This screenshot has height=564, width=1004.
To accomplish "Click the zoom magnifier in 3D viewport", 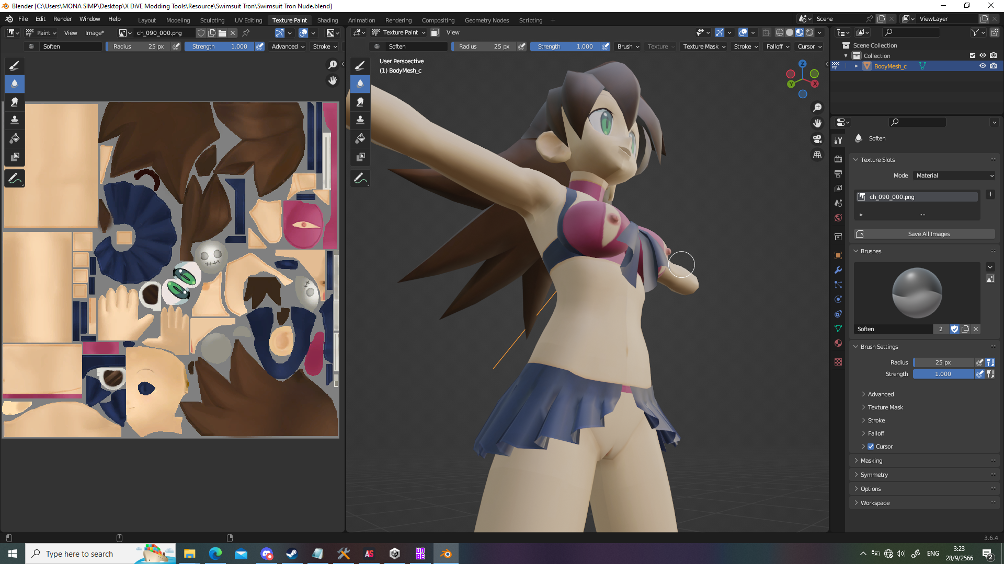I will pyautogui.click(x=817, y=108).
